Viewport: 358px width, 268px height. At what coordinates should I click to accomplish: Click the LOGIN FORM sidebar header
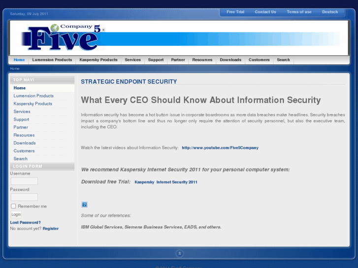pyautogui.click(x=42, y=167)
